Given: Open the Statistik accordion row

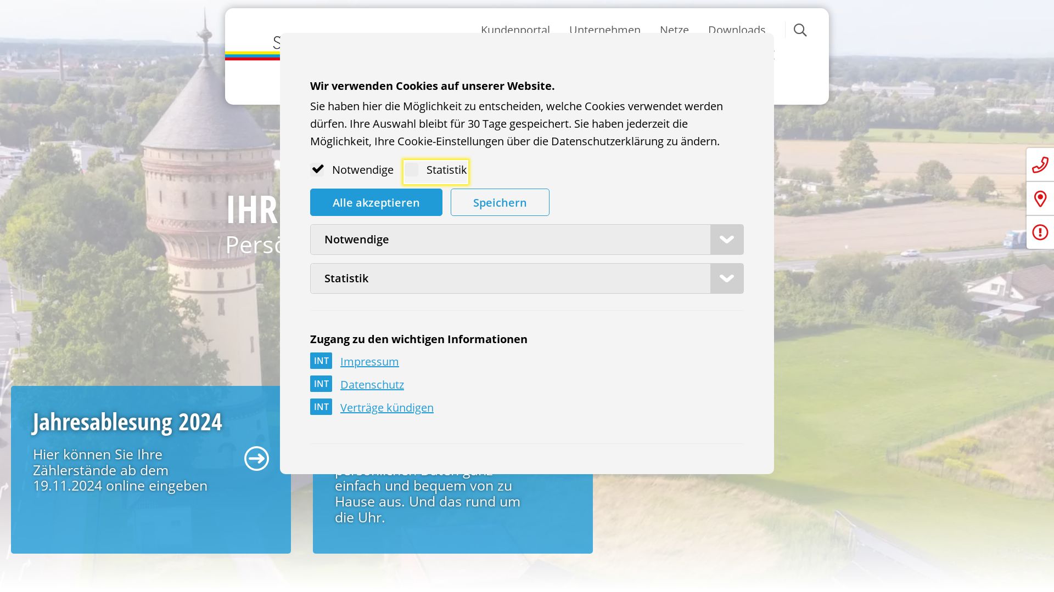Looking at the screenshot, I should tap(527, 278).
